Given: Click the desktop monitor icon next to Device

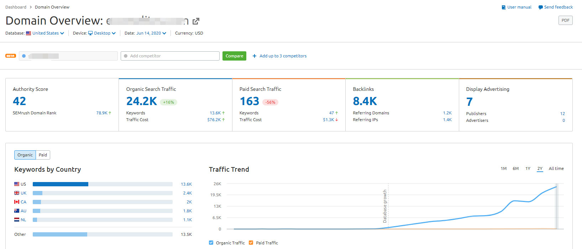Looking at the screenshot, I should tap(90, 33).
